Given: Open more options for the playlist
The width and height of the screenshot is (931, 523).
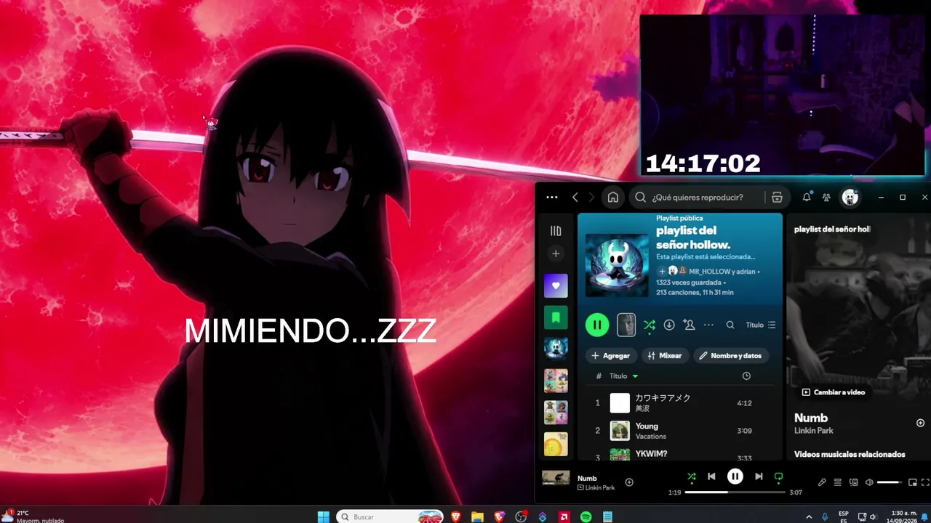Looking at the screenshot, I should pyautogui.click(x=708, y=325).
